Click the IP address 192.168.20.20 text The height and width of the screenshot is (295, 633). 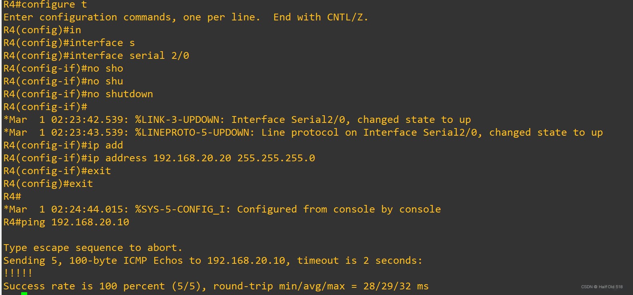pos(192,158)
